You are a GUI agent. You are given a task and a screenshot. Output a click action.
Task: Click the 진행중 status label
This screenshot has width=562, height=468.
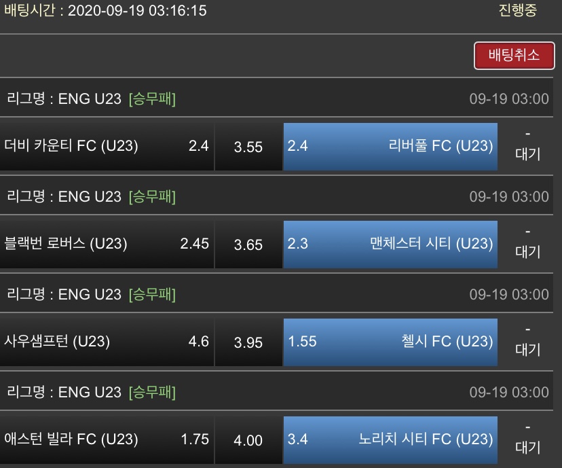[x=517, y=11]
